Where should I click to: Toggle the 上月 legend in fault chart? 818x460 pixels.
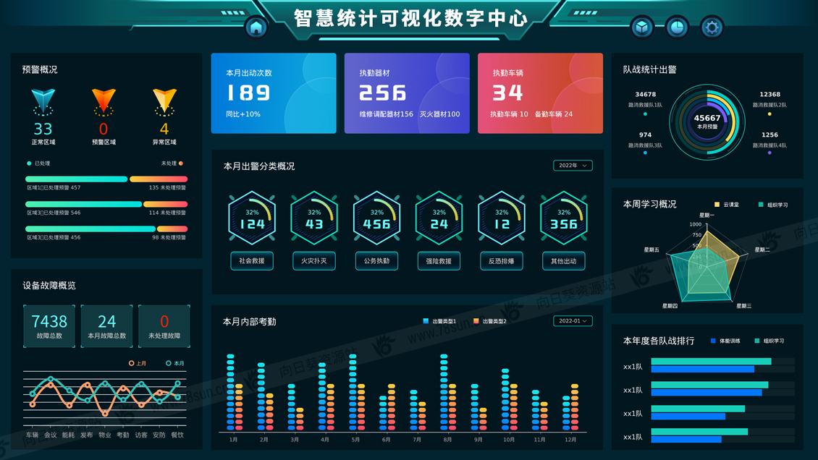click(137, 363)
